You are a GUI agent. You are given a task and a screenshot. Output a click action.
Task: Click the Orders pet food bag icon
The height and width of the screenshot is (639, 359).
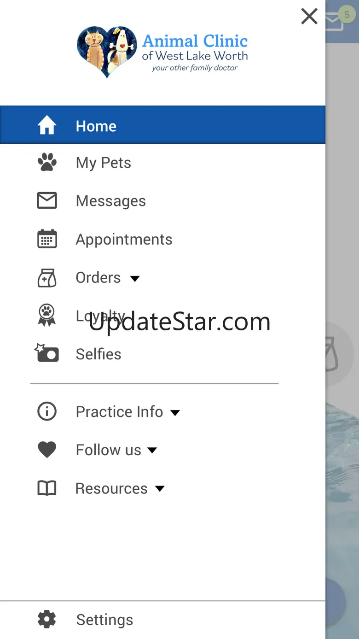click(x=47, y=278)
